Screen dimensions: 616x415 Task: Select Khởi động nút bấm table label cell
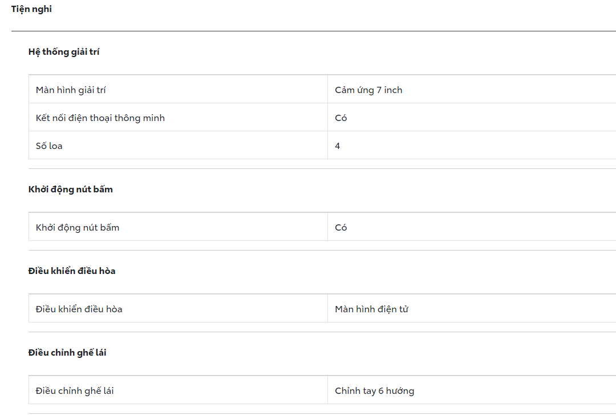tap(78, 228)
